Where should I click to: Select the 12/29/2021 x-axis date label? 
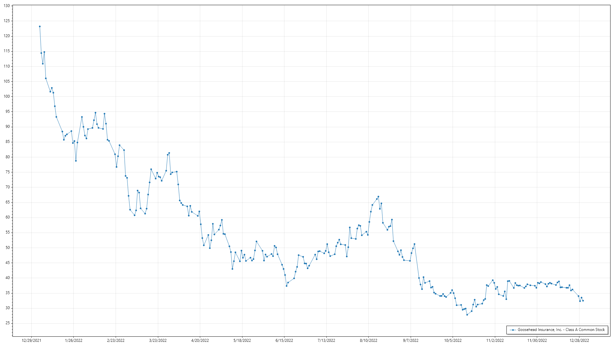(x=31, y=340)
